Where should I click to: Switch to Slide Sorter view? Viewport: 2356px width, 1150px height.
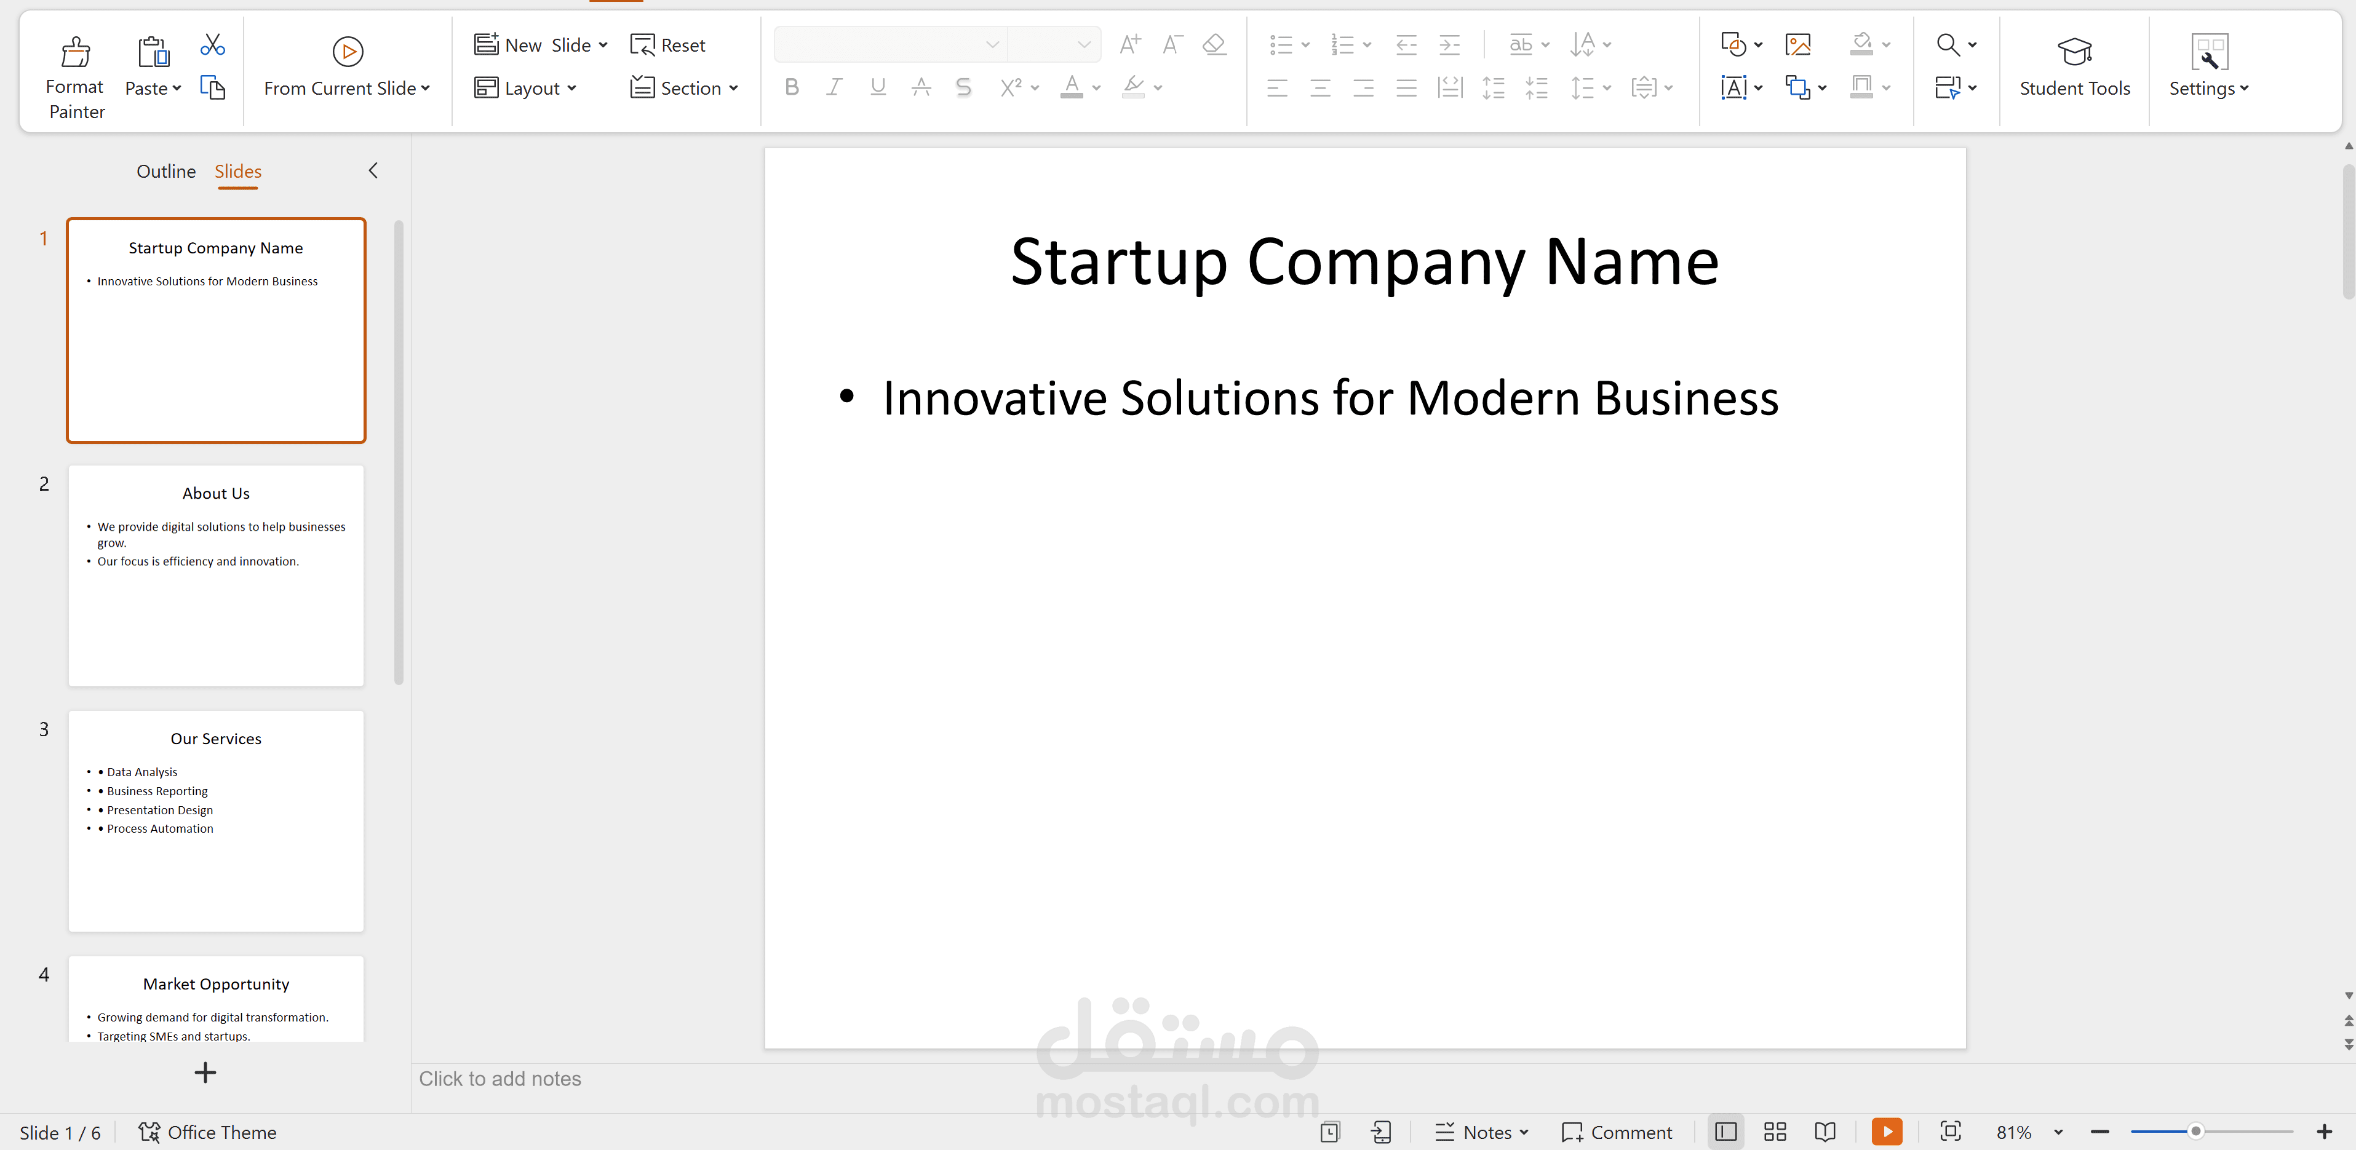point(1774,1132)
